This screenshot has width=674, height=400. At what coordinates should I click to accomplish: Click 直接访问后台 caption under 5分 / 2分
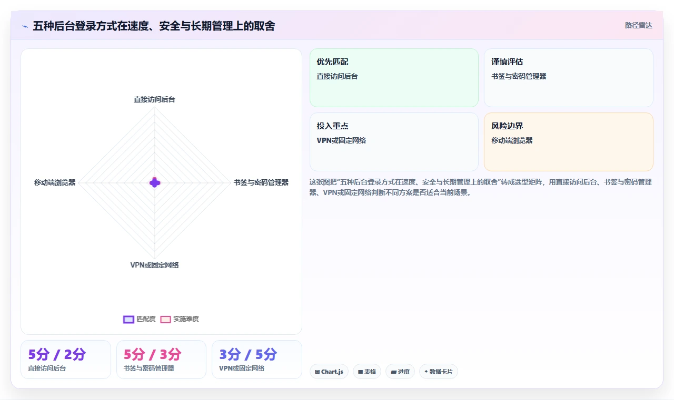47,368
